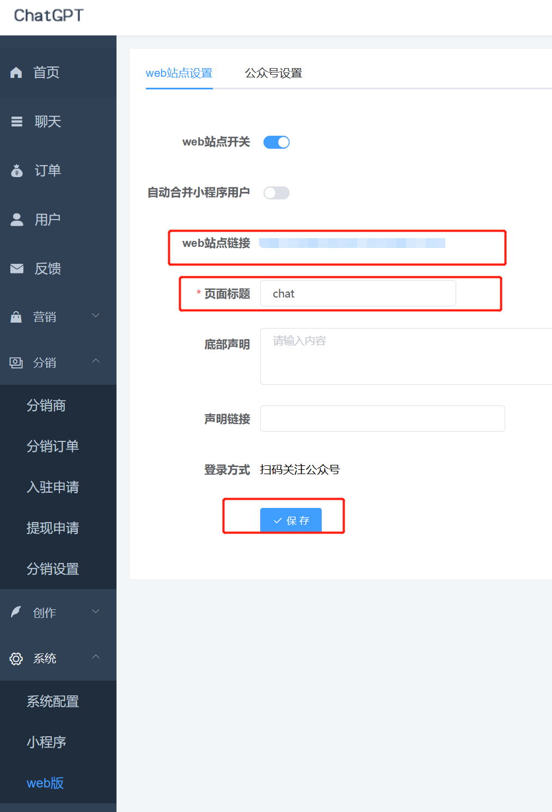Click the 声明链接 field label

coord(227,419)
